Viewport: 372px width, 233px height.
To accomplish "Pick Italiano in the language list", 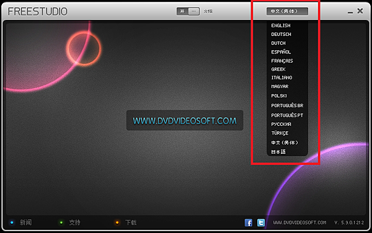I will [282, 77].
